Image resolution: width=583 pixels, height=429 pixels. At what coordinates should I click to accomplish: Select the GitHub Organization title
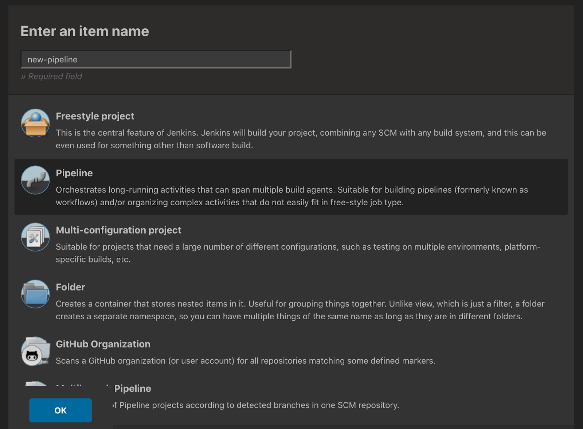click(103, 344)
